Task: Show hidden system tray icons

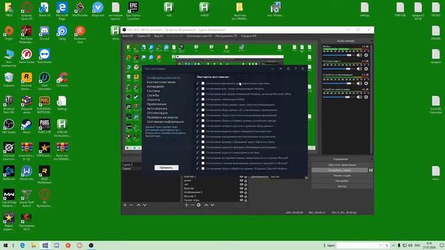Action: pyautogui.click(x=394, y=245)
